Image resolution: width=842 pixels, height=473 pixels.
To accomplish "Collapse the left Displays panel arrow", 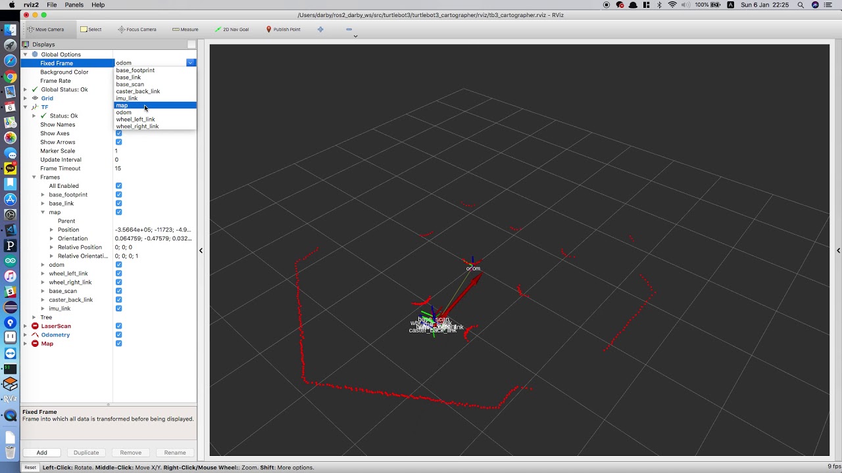I will click(x=201, y=250).
